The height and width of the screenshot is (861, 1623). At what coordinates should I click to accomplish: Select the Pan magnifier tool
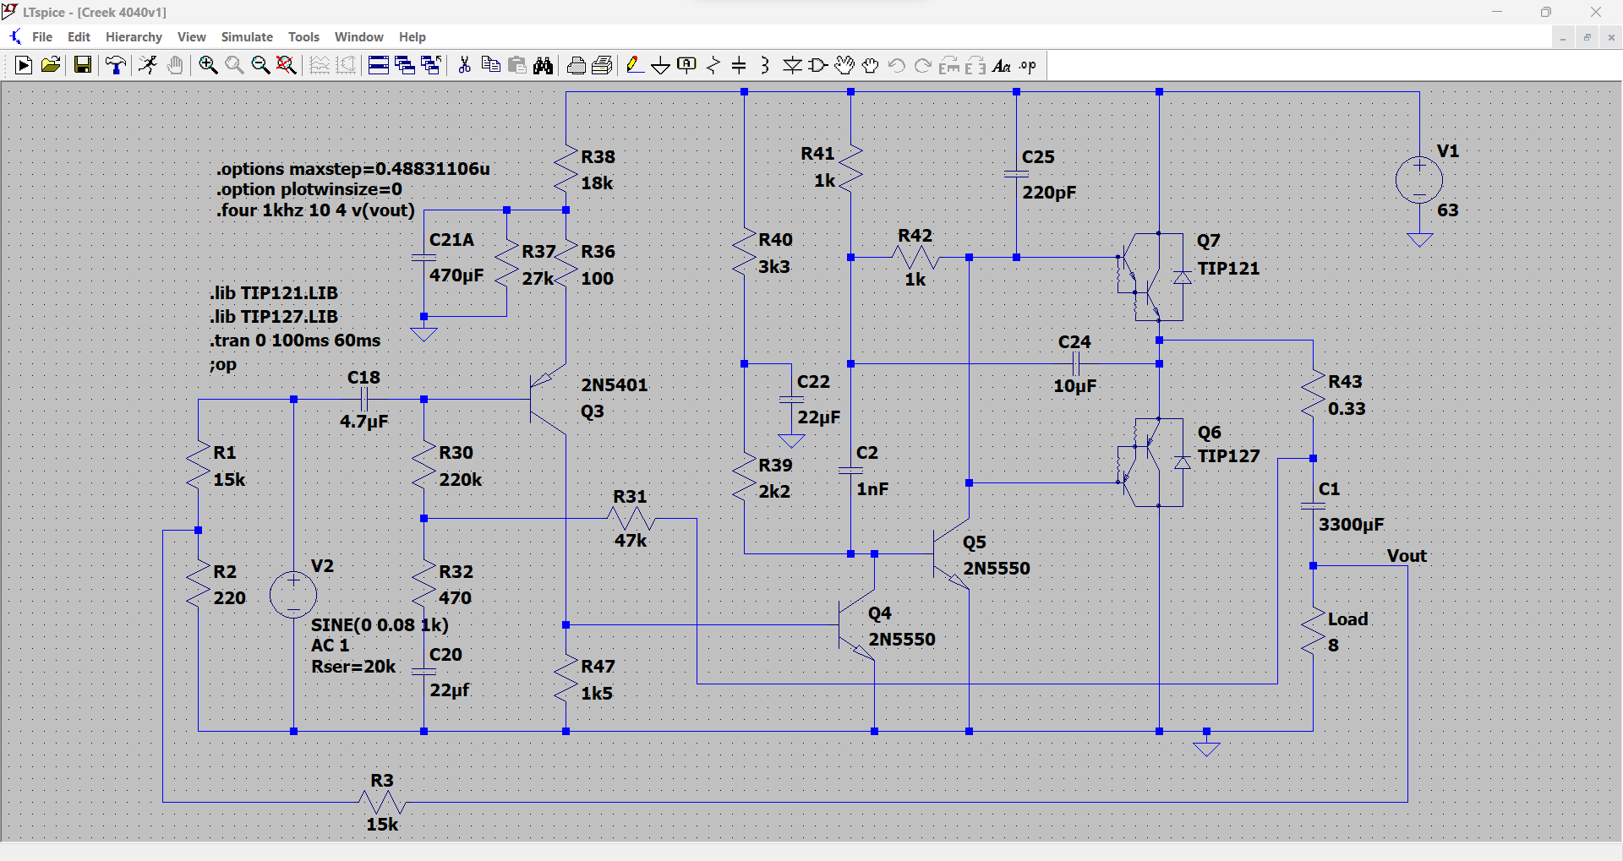click(234, 66)
